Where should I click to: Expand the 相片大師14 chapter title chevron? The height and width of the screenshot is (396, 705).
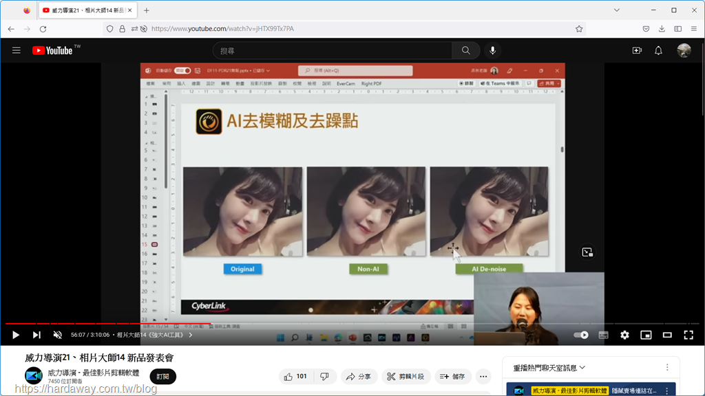coord(191,335)
